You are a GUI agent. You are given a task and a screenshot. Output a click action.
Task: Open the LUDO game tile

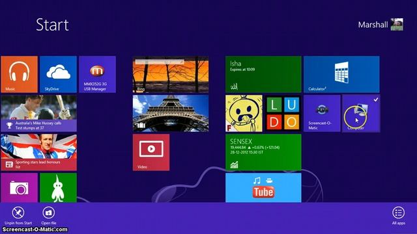click(x=283, y=113)
